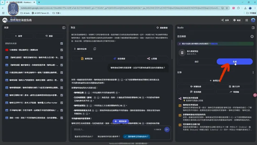This screenshot has height=145, width=257.
Task: Click the 心智圖 mind map button
Action: click(x=152, y=58)
